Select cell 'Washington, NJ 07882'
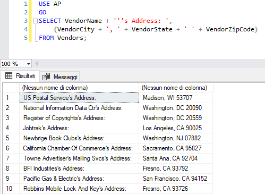The image size is (265, 194). coord(176,138)
